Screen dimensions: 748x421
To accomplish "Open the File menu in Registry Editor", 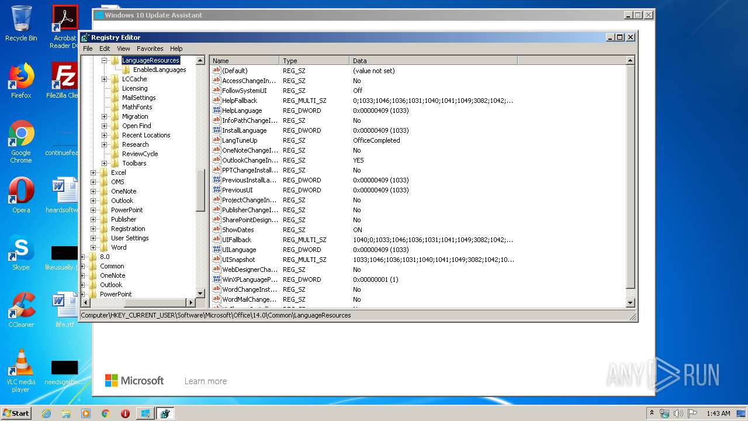I will coord(88,49).
